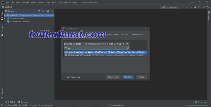Open the Edit menu
This screenshot has width=211, height=107.
pyautogui.click(x=12, y=3)
